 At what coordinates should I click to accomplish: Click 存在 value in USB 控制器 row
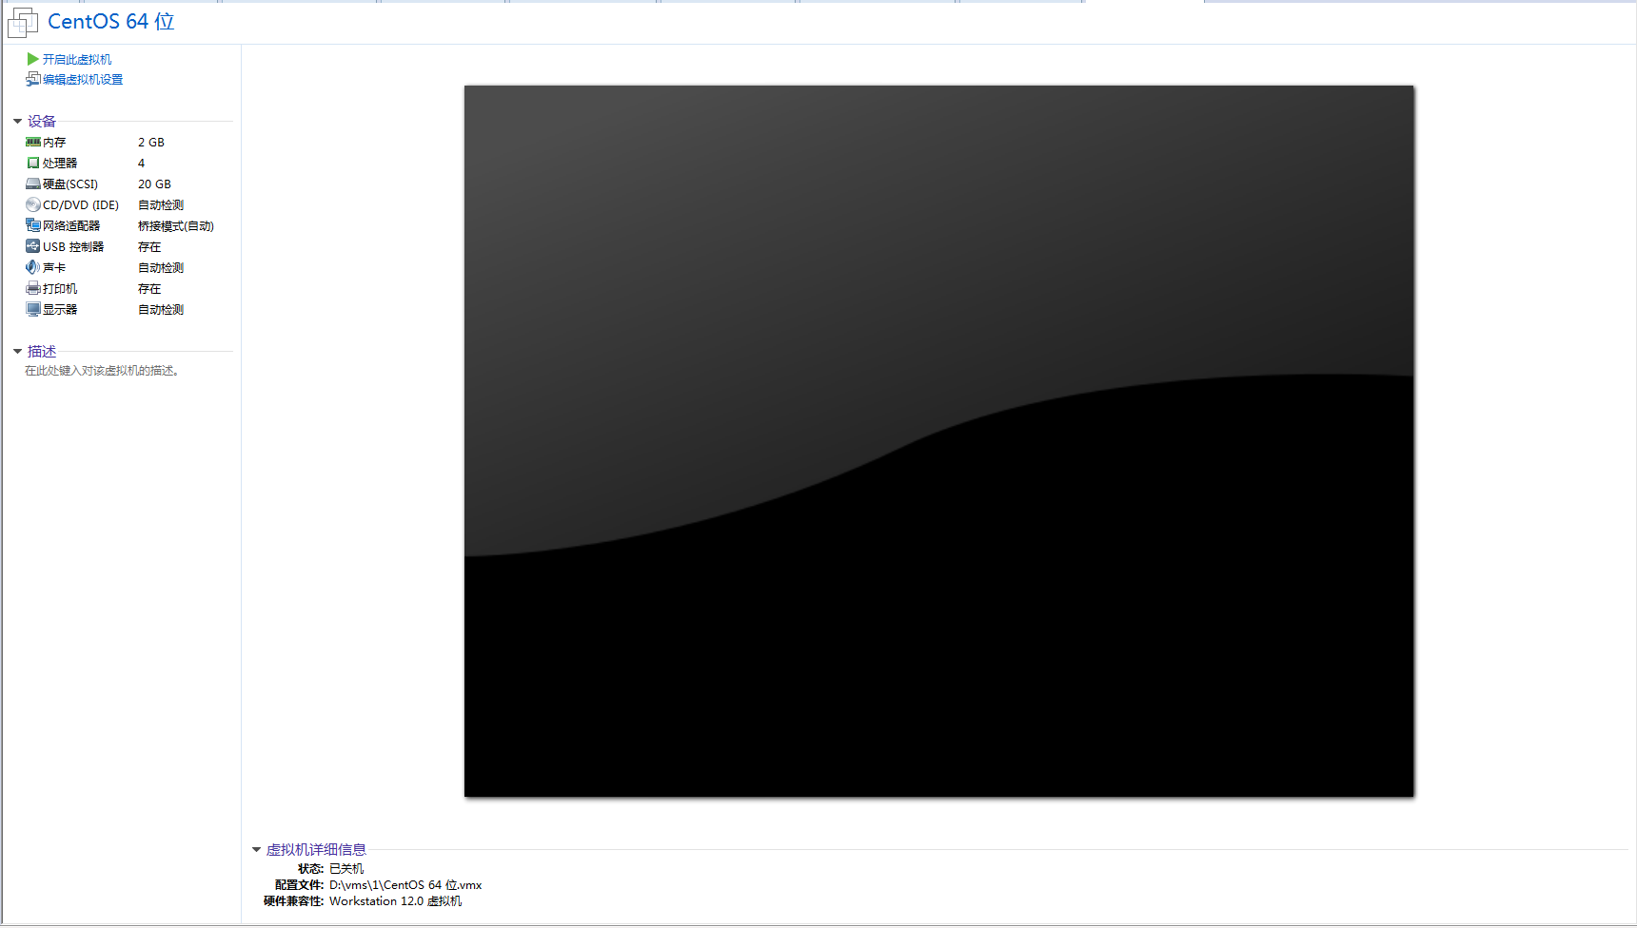pyautogui.click(x=149, y=246)
